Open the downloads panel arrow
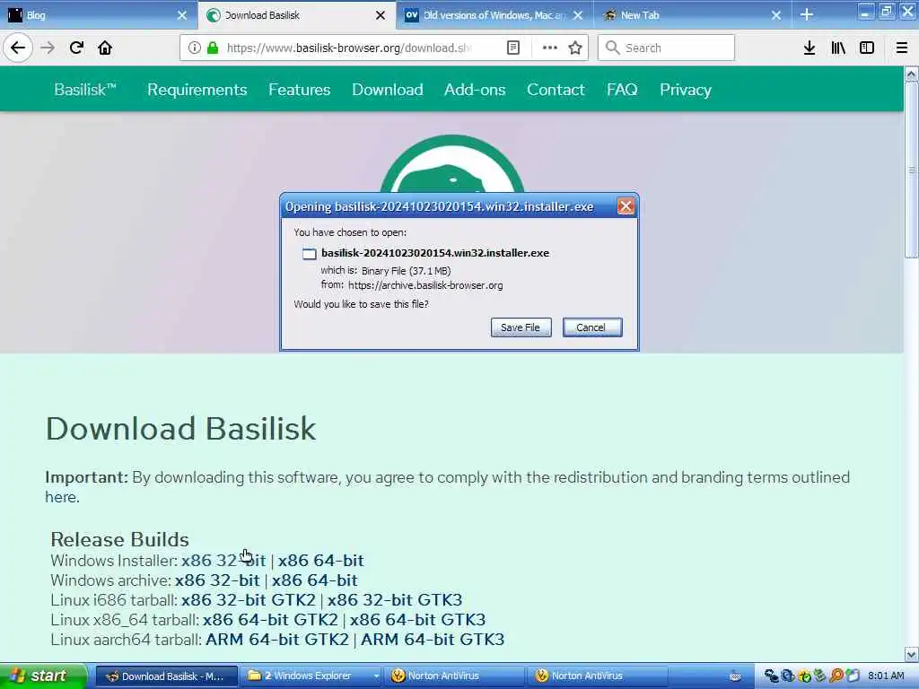The width and height of the screenshot is (919, 689). [810, 48]
